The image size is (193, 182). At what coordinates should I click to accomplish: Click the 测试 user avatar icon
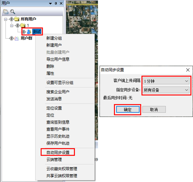pos(29,32)
